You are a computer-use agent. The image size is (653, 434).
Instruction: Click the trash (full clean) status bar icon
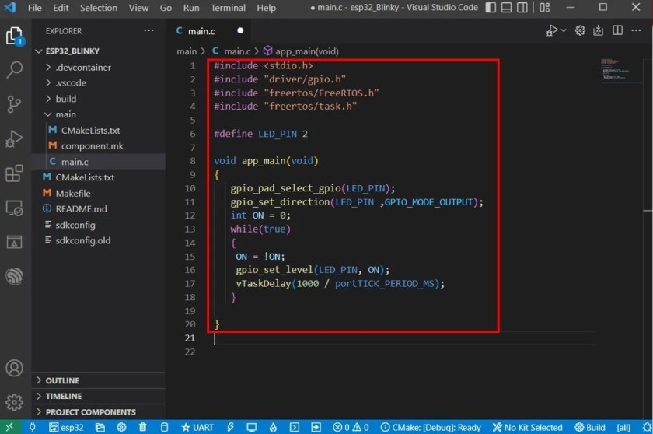pyautogui.click(x=143, y=427)
